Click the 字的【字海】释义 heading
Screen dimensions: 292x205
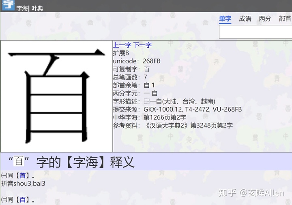pyautogui.click(x=85, y=162)
